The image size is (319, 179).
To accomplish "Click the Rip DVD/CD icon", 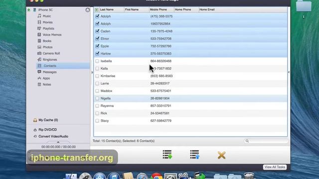I will click(35, 130).
